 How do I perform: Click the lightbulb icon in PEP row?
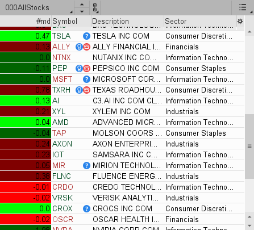point(79,68)
